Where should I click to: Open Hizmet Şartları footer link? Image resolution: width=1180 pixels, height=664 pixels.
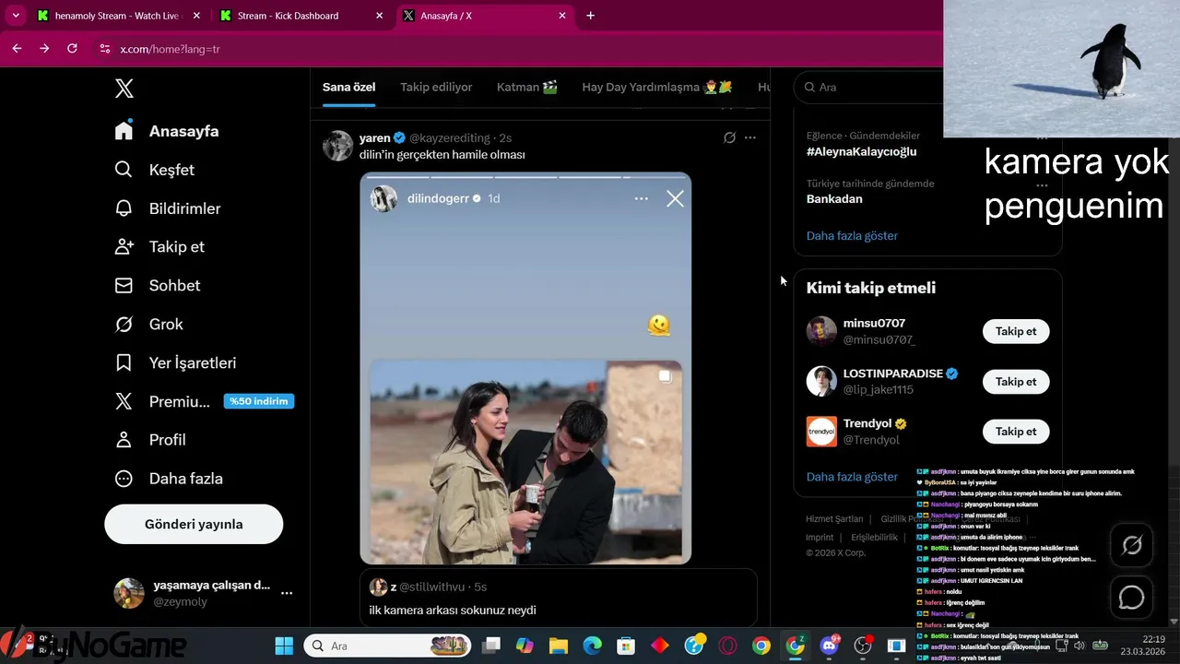[x=834, y=519]
